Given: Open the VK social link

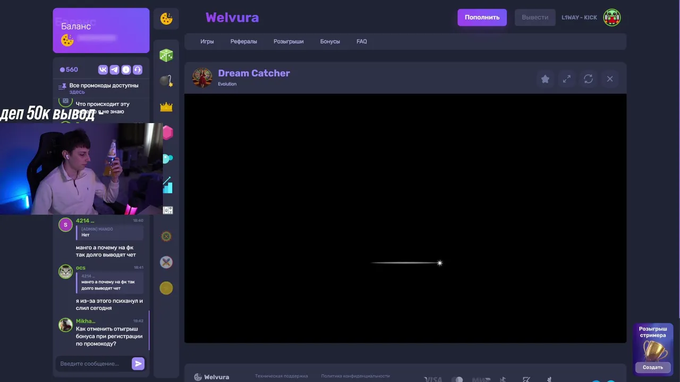Looking at the screenshot, I should click(x=103, y=70).
